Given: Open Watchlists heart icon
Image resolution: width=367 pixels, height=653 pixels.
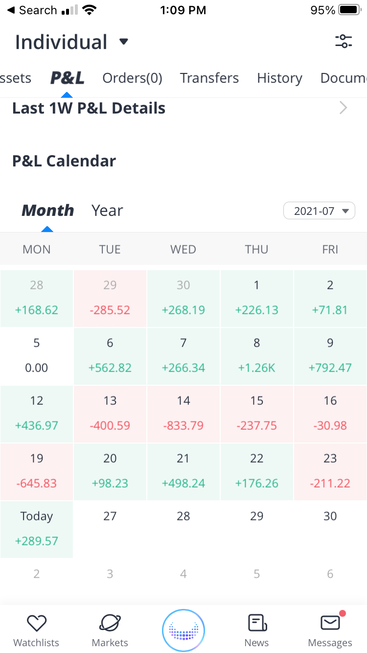Looking at the screenshot, I should (36, 623).
